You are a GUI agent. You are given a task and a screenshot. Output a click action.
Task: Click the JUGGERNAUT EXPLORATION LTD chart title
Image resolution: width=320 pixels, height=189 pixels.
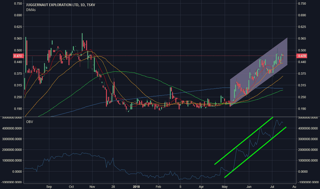(x=60, y=5)
